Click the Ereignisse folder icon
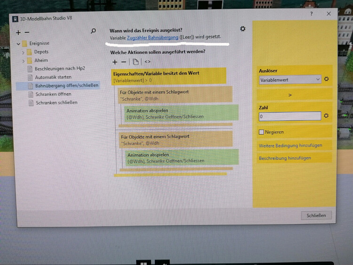Viewport: 353px width, 265px height. [24, 43]
